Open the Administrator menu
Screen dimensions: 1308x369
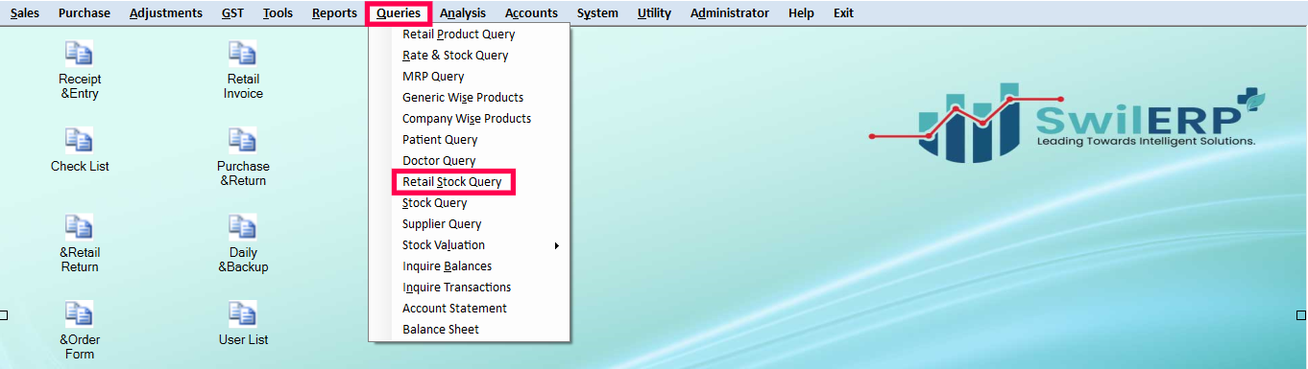(x=730, y=13)
